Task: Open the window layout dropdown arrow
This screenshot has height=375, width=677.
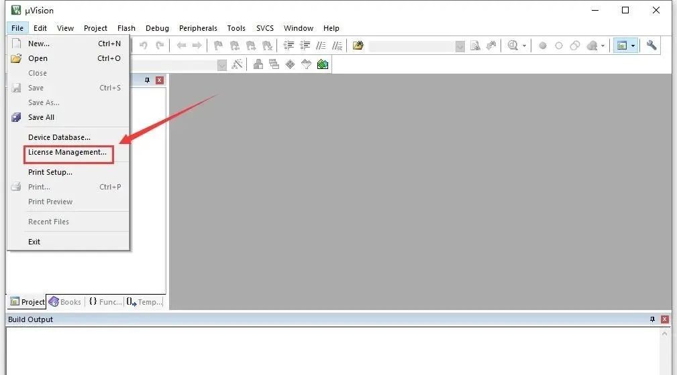Action: [x=633, y=46]
